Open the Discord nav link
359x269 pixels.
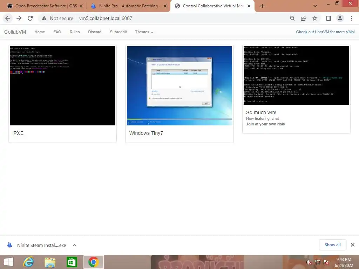(95, 32)
